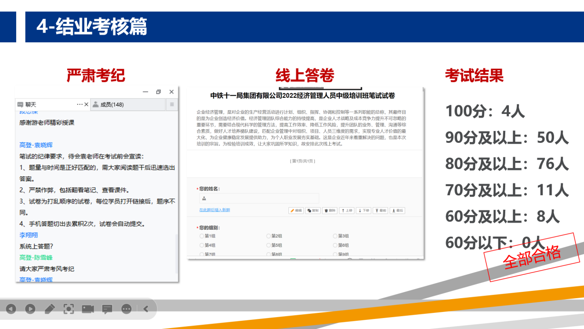Click the slide title 4-结业考核篇
This screenshot has height=329, width=584.
[92, 27]
